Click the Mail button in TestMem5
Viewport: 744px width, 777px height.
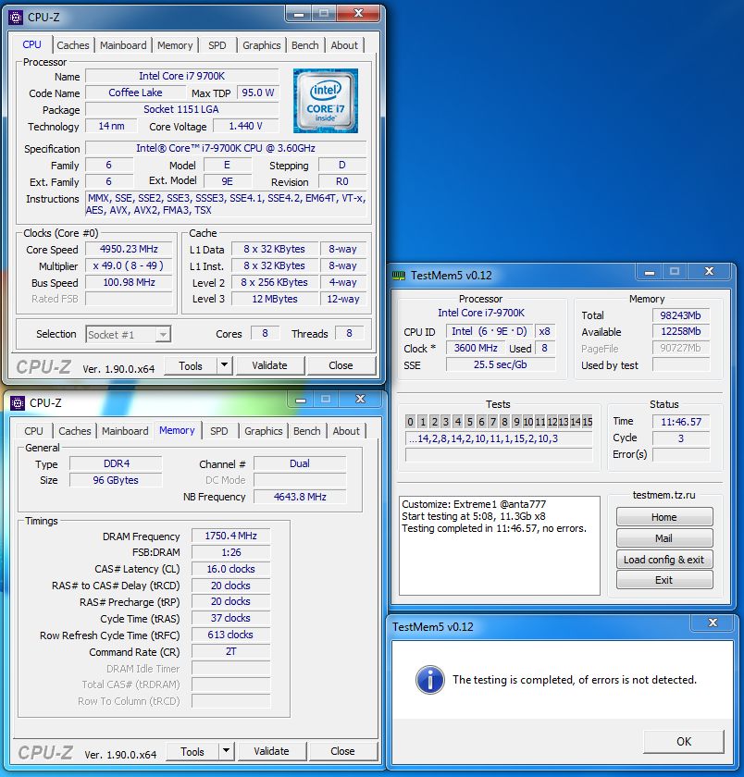664,538
